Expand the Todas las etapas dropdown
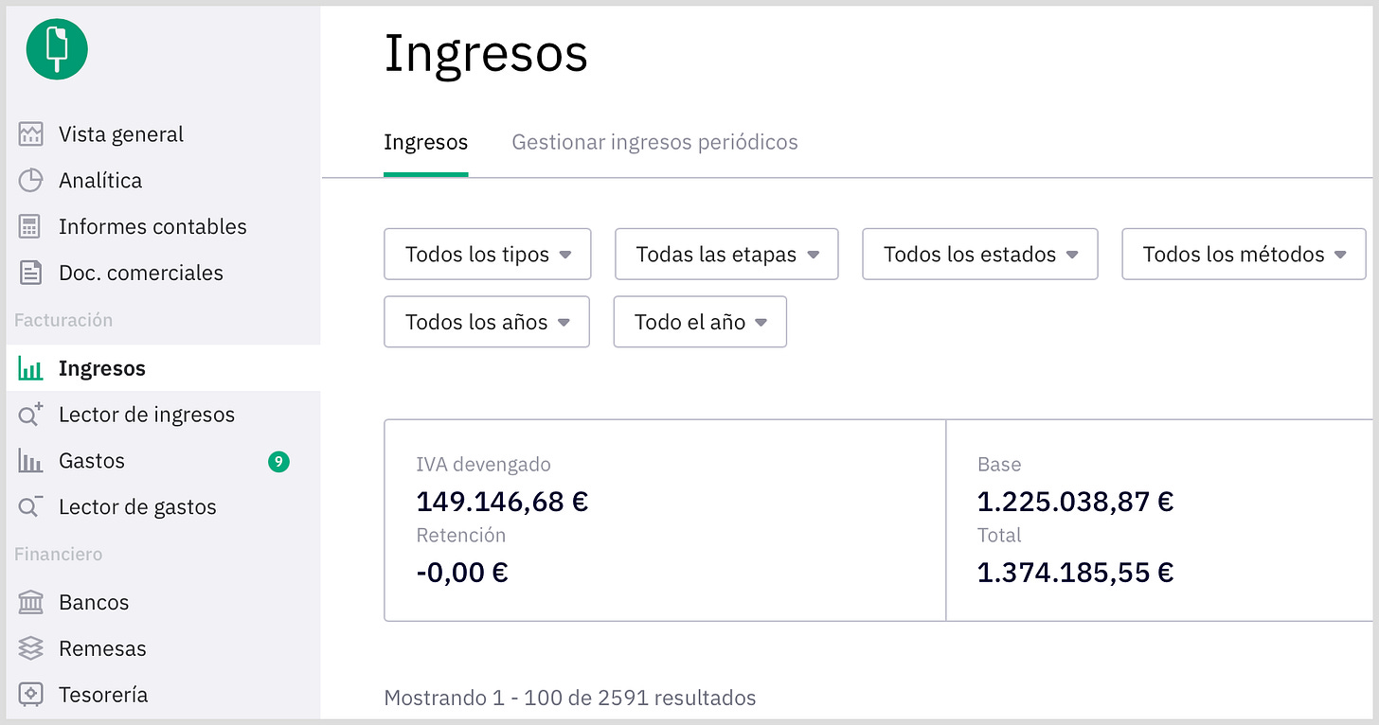Viewport: 1379px width, 725px height. pyautogui.click(x=725, y=254)
